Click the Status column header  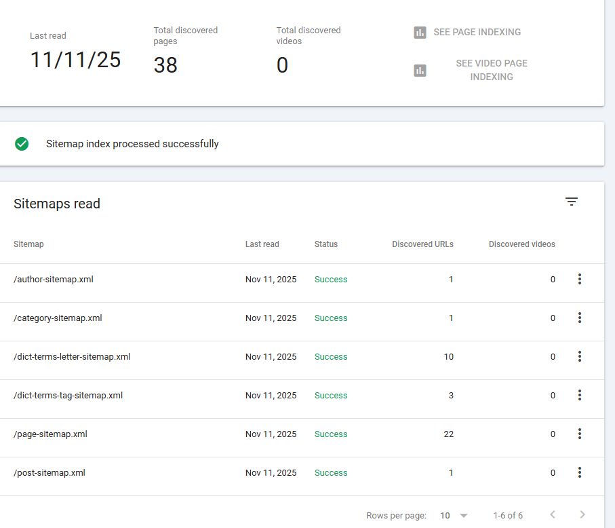coord(325,244)
